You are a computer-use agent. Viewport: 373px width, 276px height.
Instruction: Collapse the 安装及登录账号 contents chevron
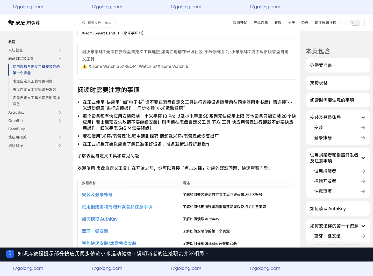[x=363, y=118]
